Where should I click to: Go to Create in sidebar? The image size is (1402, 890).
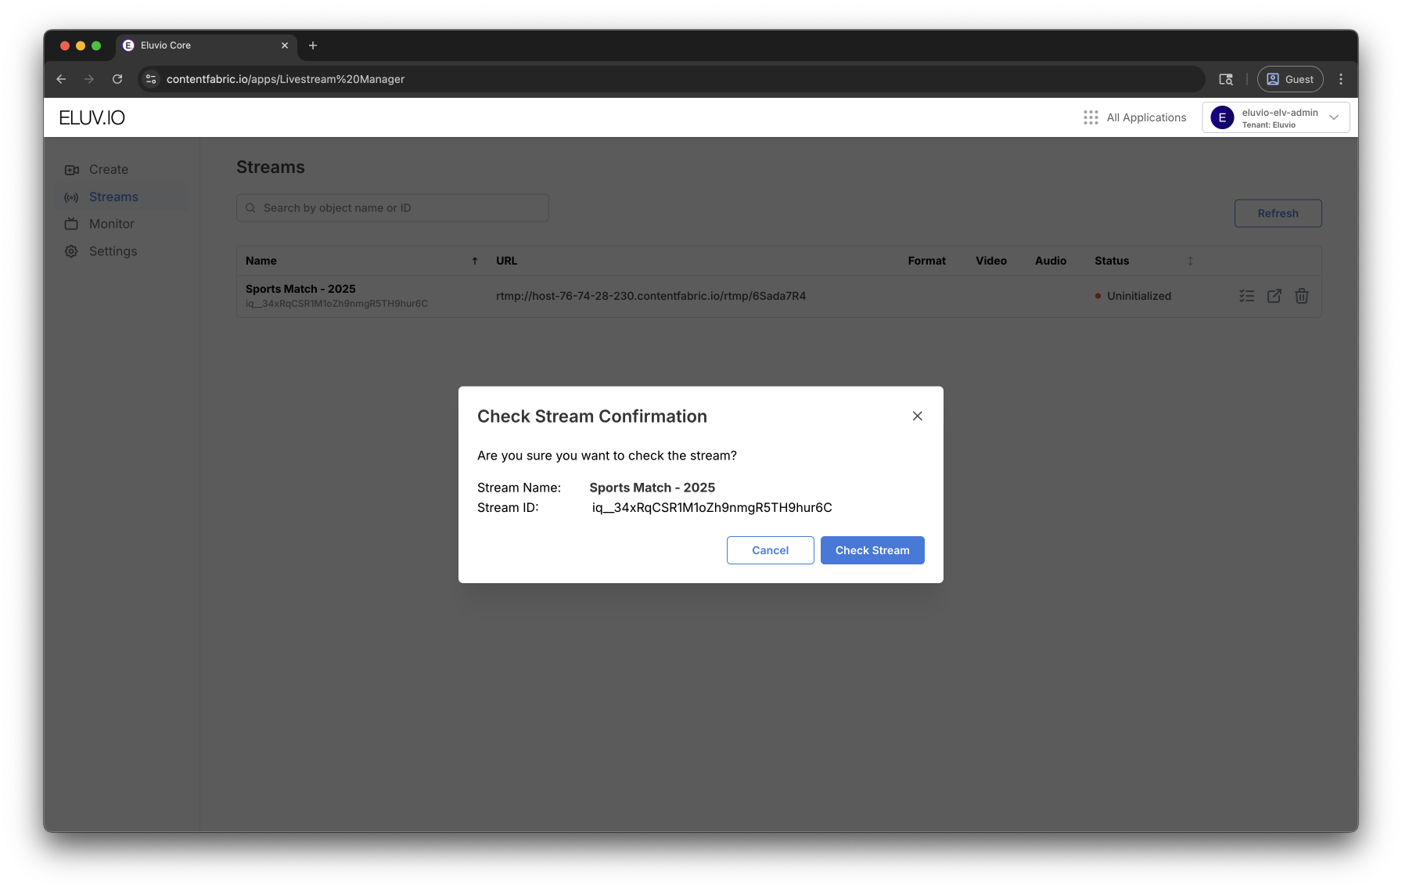coord(108,170)
